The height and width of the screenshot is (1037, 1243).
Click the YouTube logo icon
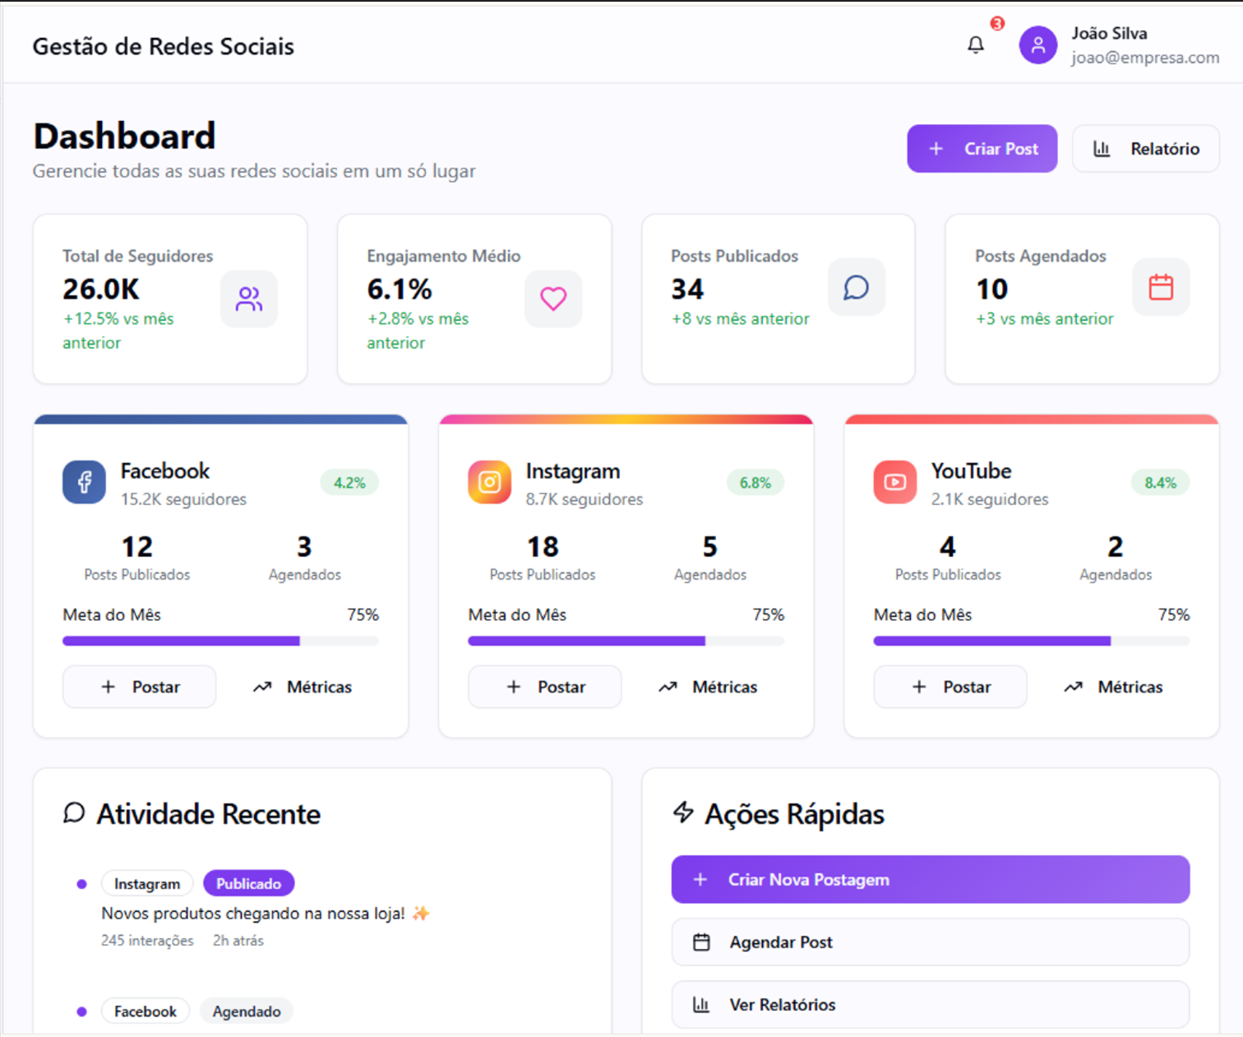(894, 482)
